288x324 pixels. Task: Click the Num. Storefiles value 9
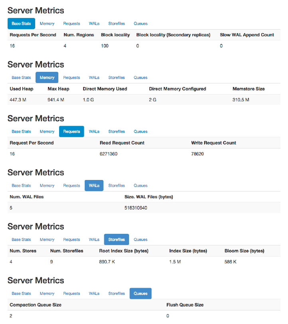tap(52, 262)
